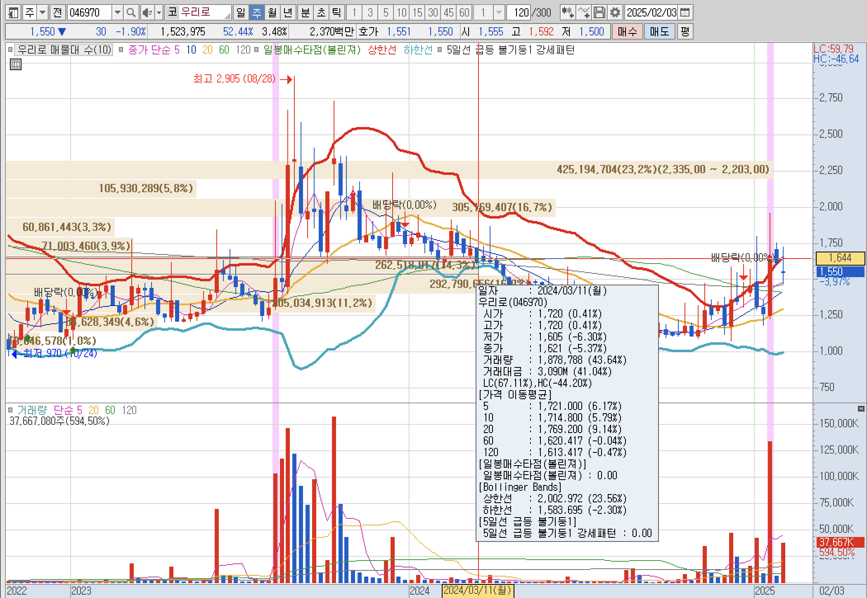
Task: Click the left panel toggle icon
Action: [x=13, y=13]
